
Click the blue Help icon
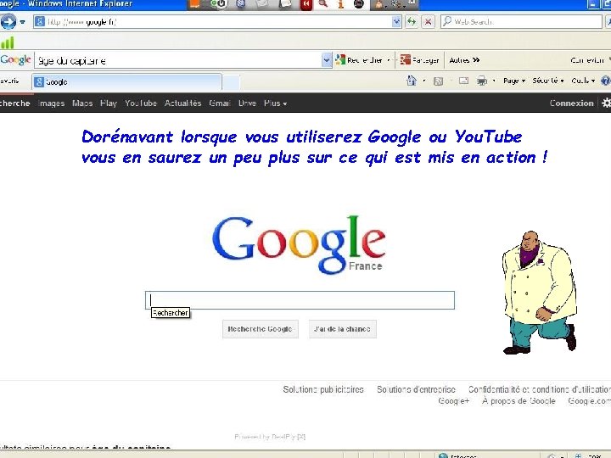tap(606, 81)
